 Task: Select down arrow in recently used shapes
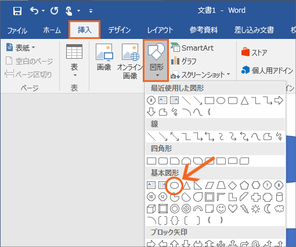click(151, 112)
